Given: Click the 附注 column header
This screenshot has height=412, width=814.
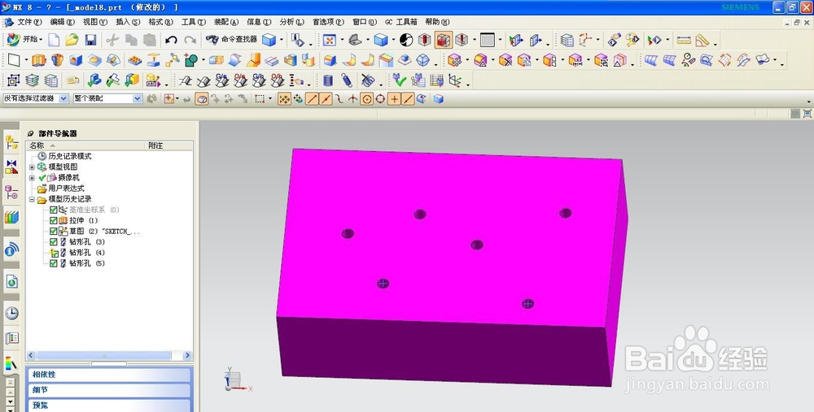Looking at the screenshot, I should (x=169, y=145).
